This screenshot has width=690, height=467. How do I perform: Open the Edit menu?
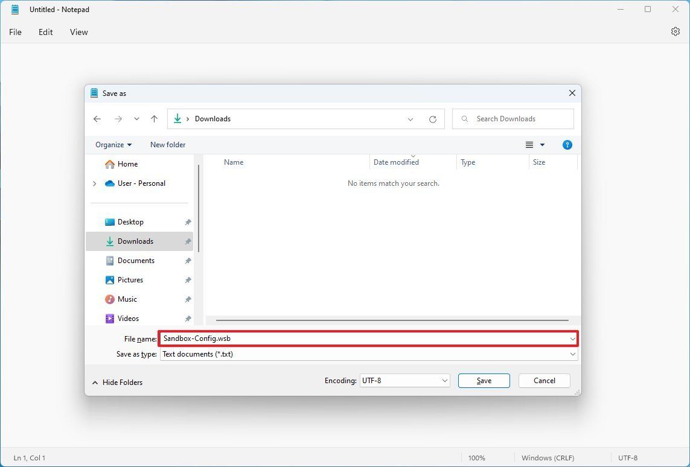tap(45, 32)
